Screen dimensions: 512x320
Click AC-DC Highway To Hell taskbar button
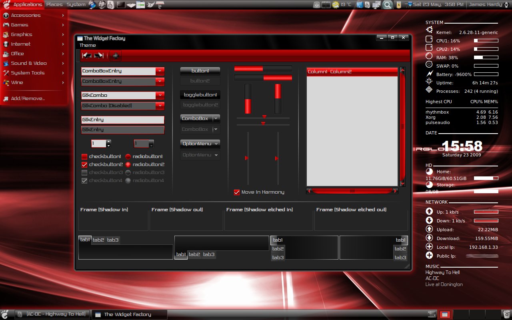pos(53,314)
